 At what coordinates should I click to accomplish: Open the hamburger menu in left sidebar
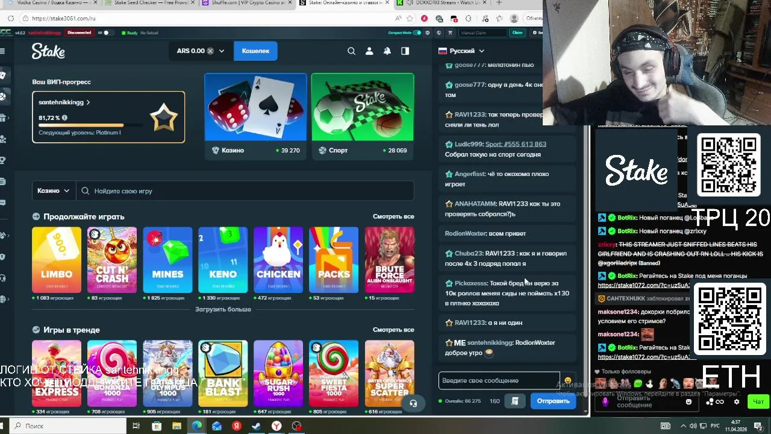3,51
